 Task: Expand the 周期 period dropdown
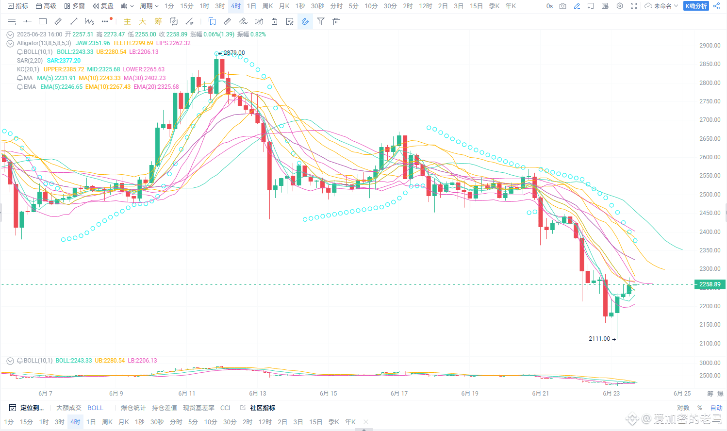pyautogui.click(x=149, y=6)
